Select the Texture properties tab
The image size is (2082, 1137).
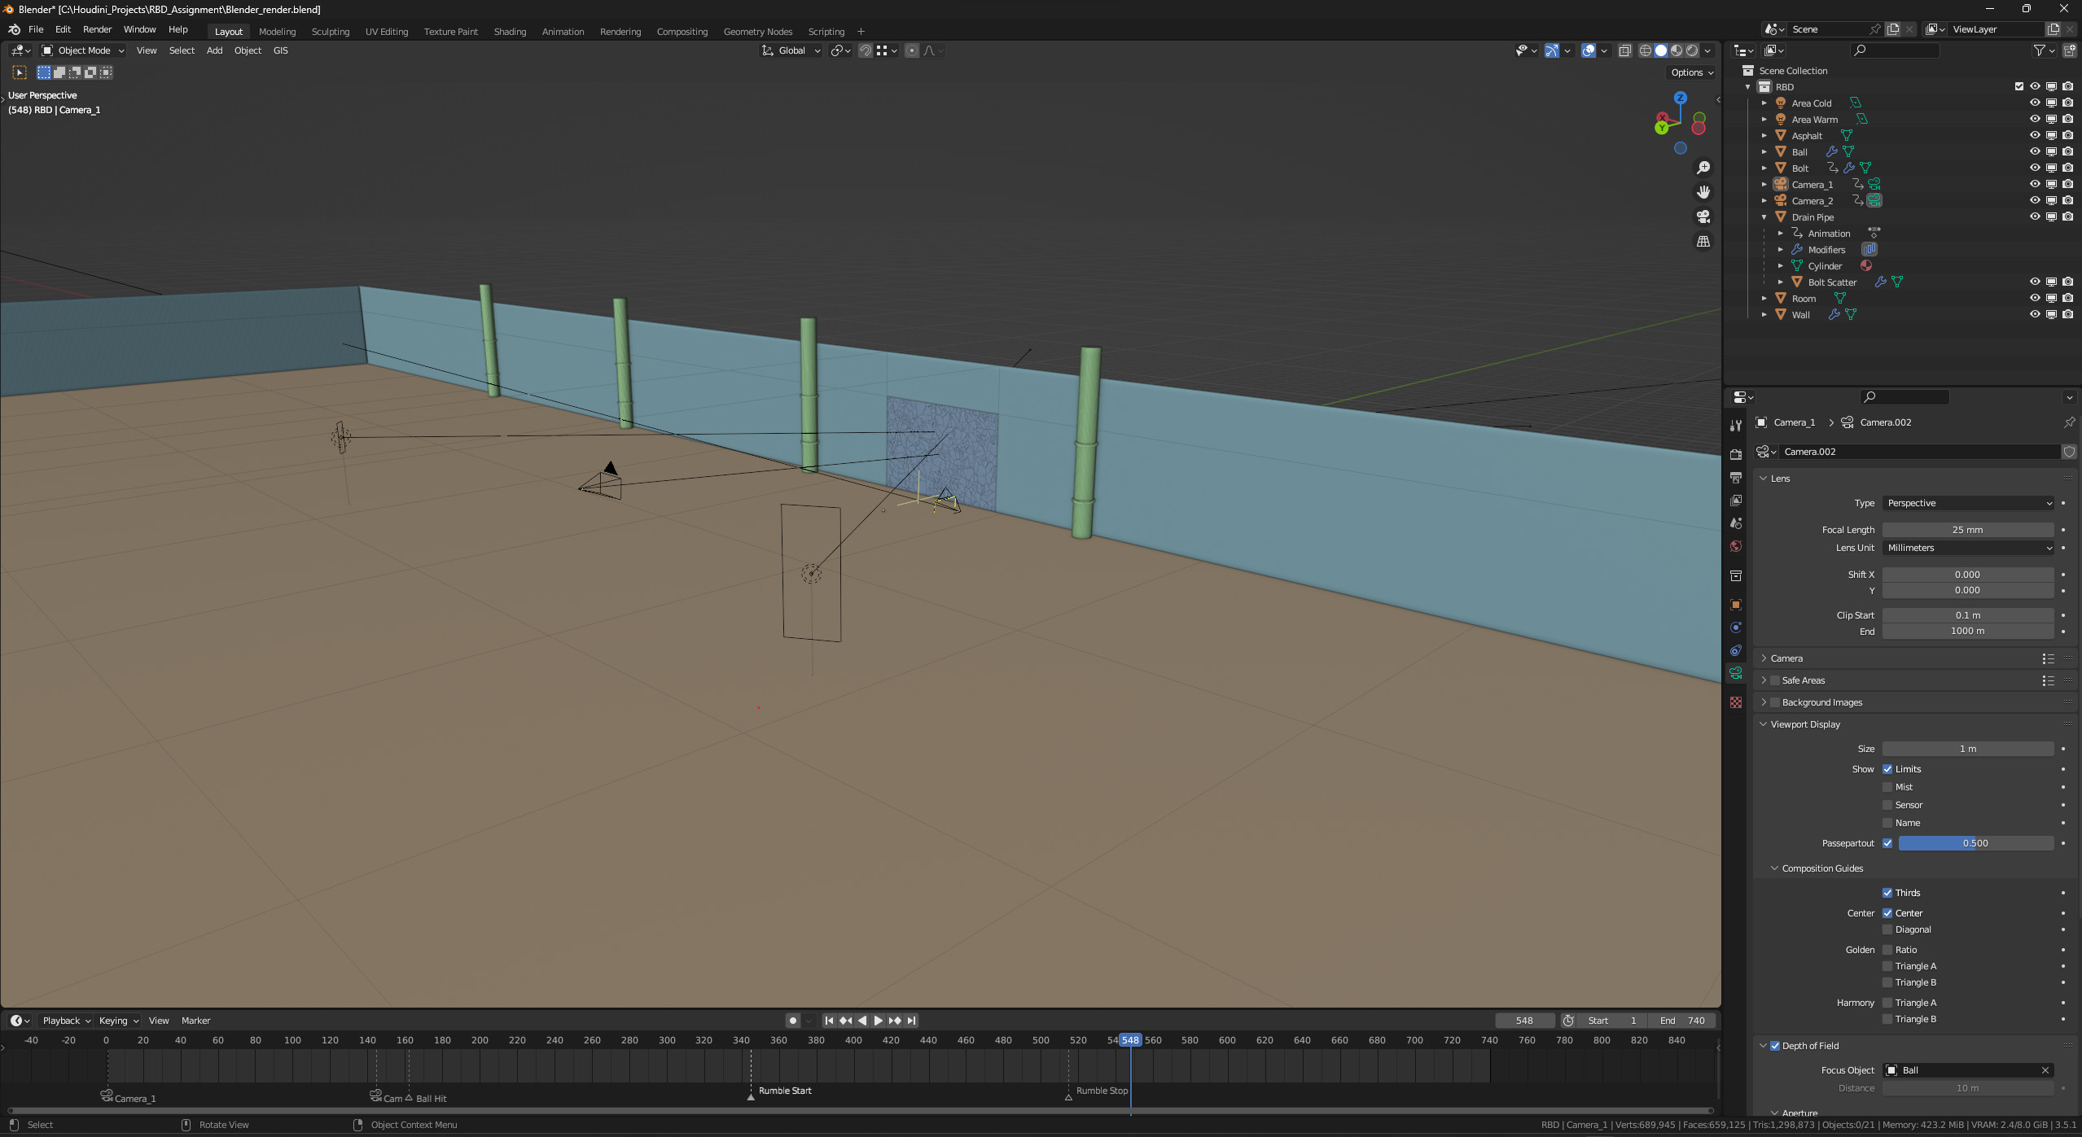coord(1736,701)
